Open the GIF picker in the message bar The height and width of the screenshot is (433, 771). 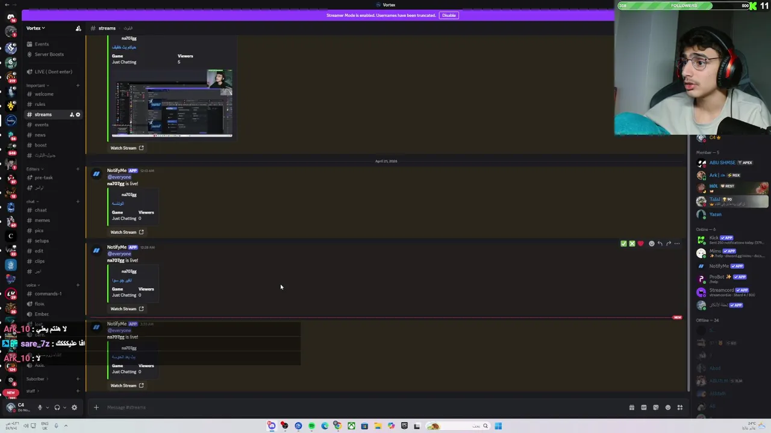[644, 407]
